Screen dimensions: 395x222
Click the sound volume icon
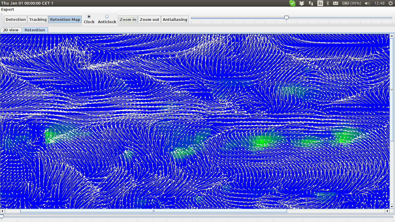(x=367, y=3)
